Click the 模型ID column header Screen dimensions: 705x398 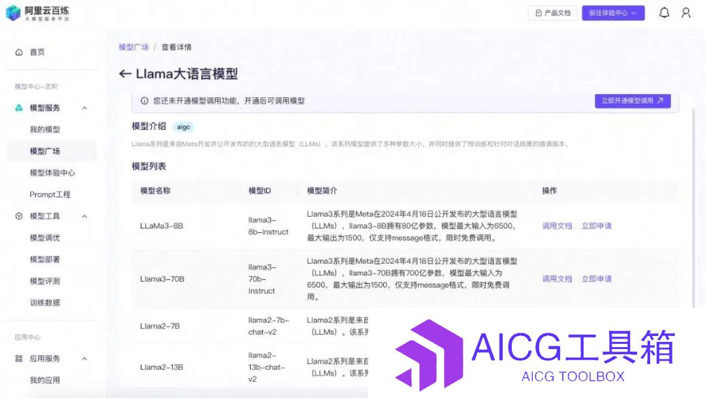coord(260,191)
